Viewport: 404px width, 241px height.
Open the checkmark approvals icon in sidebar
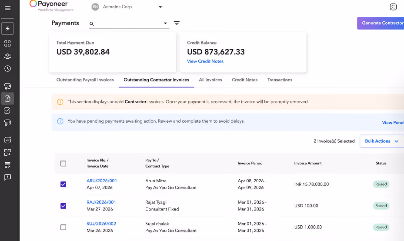tap(7, 110)
